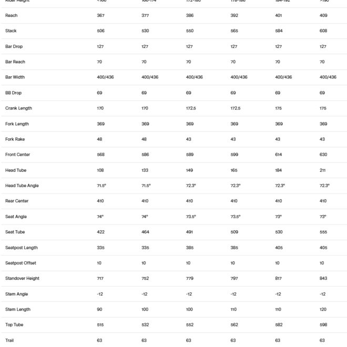The width and height of the screenshot is (347, 347).
Task: Click the Top Tube value 582
Action: coord(279,325)
